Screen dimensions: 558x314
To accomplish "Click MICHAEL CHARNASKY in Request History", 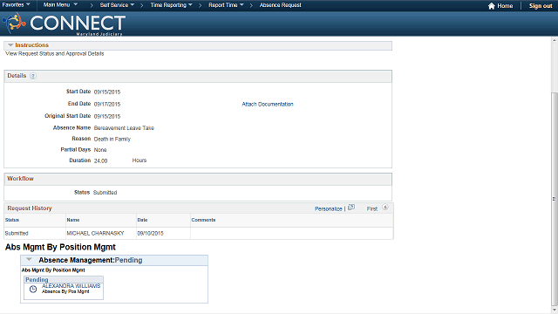I will (x=95, y=233).
